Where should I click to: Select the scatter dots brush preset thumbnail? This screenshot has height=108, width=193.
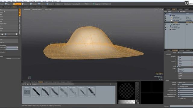pos(73,92)
